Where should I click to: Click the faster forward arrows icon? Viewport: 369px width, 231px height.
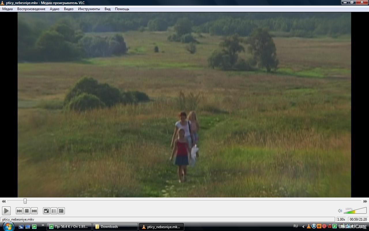pos(365,201)
